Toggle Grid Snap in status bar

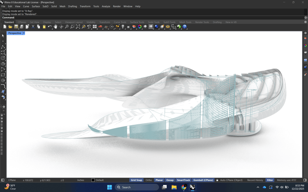[136, 180]
